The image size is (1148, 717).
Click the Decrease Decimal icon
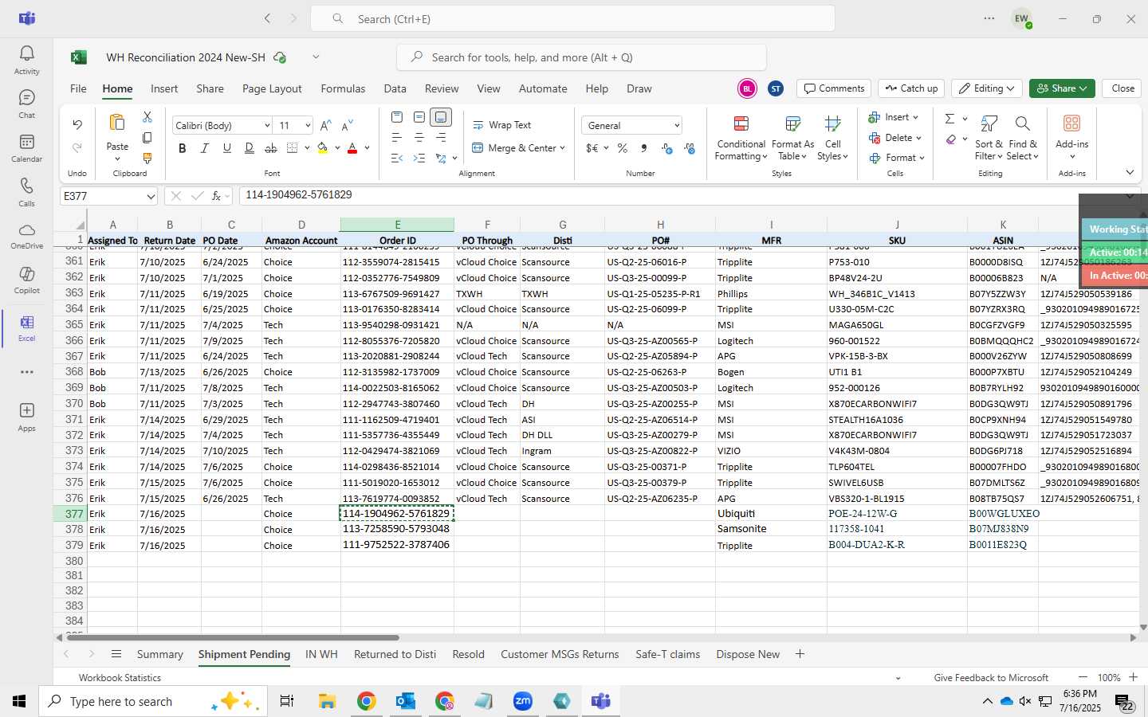click(690, 148)
